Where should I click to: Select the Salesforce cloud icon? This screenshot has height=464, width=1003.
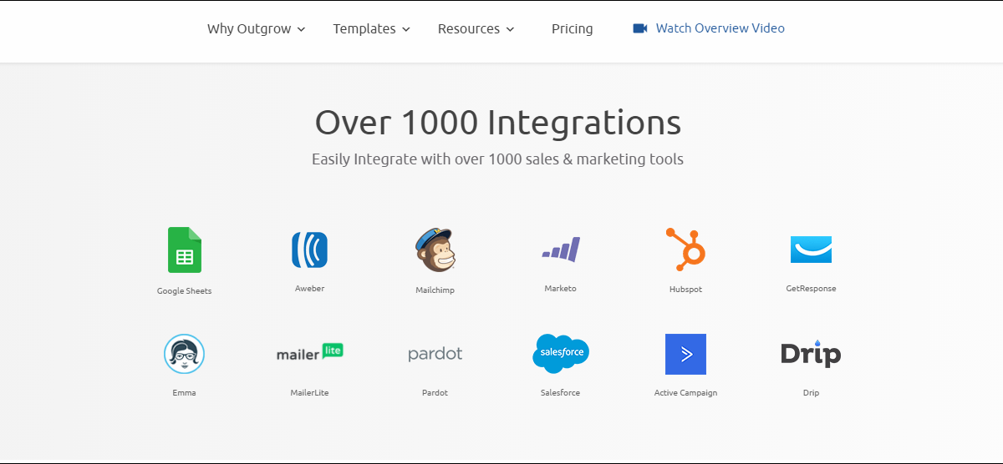click(x=560, y=353)
